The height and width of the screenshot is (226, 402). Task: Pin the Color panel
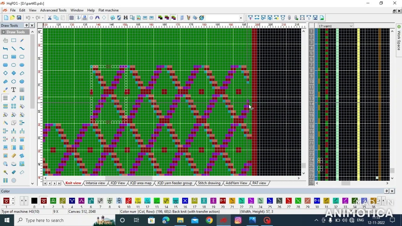pyautogui.click(x=387, y=191)
